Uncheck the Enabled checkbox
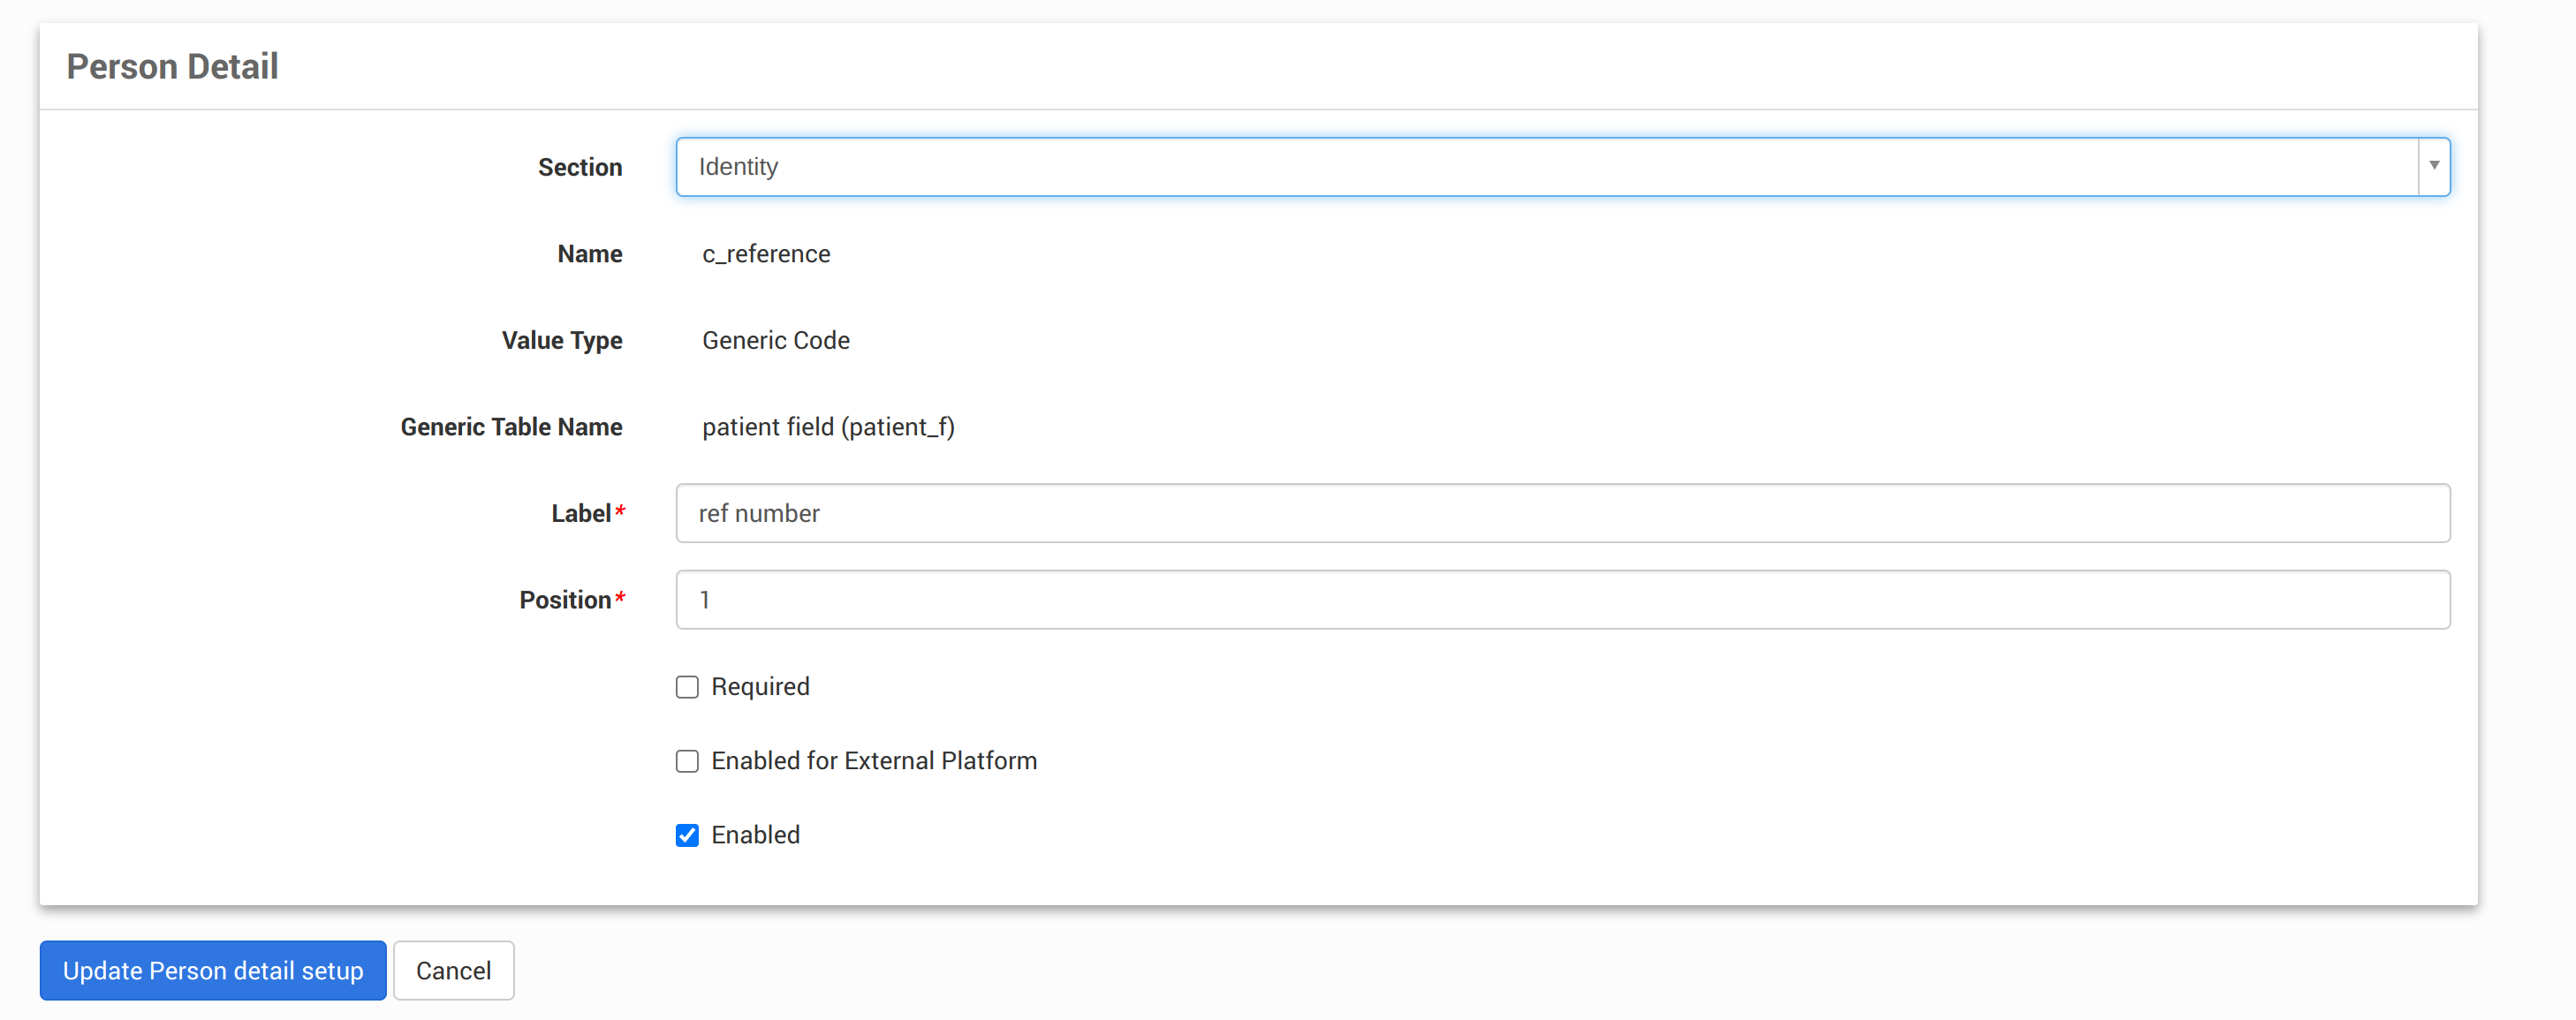This screenshot has width=2576, height=1020. click(x=687, y=835)
